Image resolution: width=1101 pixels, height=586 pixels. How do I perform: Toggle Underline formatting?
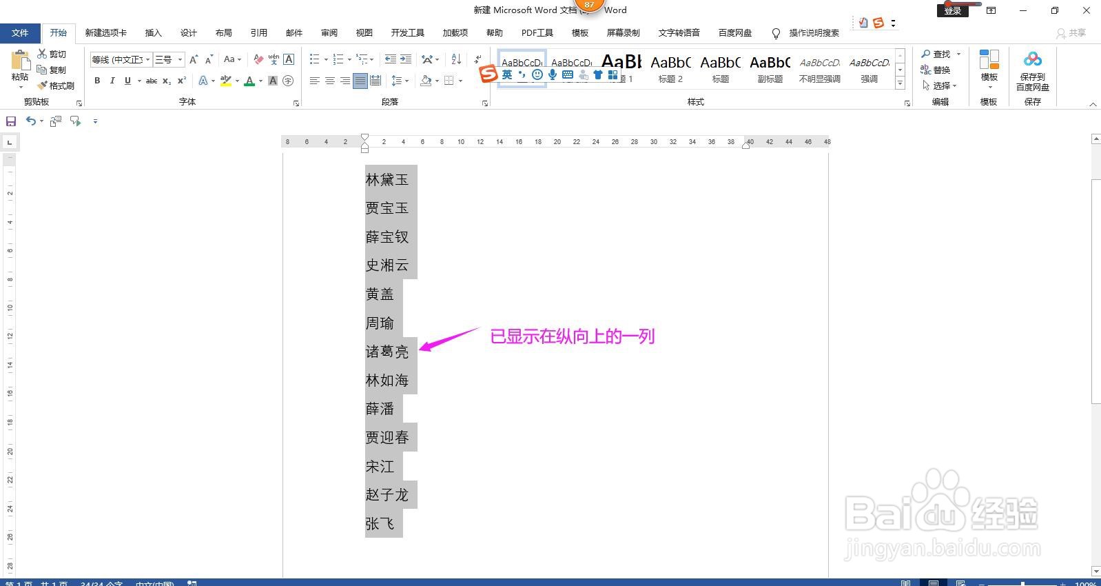tap(127, 81)
